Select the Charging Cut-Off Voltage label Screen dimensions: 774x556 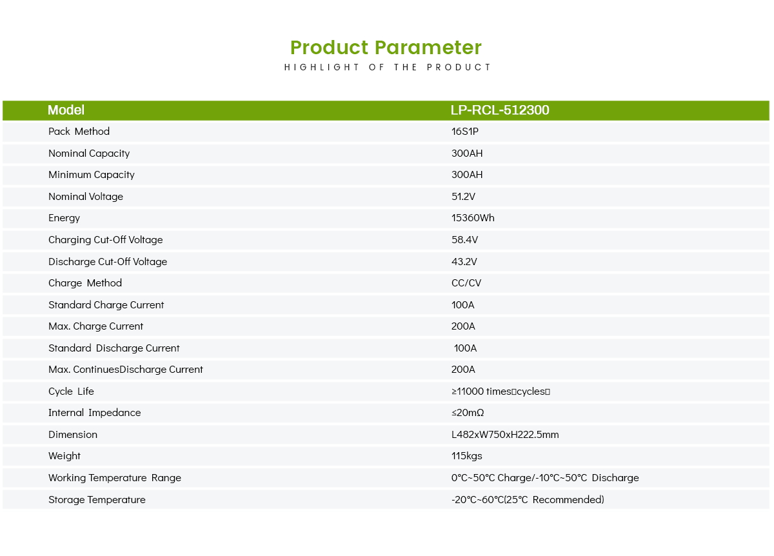pyautogui.click(x=105, y=240)
